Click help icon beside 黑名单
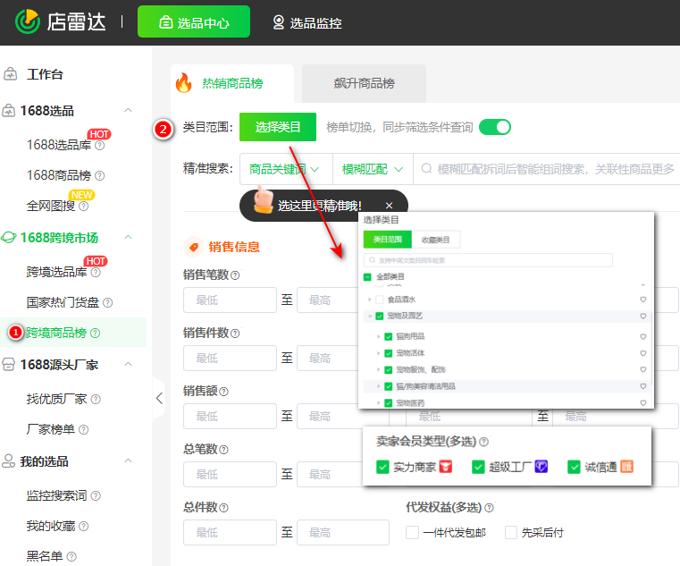 72,556
